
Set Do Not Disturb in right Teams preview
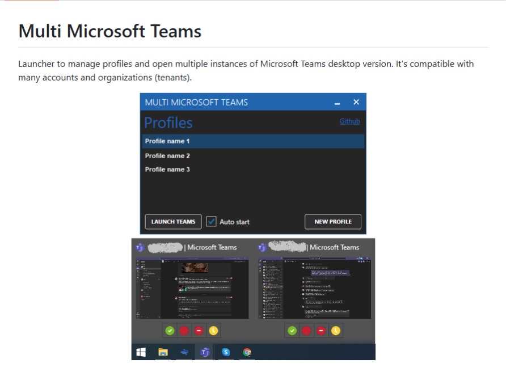coord(321,331)
